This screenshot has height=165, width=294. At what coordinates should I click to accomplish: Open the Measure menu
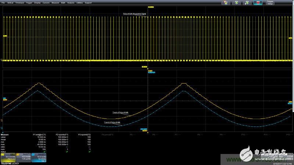click(x=55, y=3)
